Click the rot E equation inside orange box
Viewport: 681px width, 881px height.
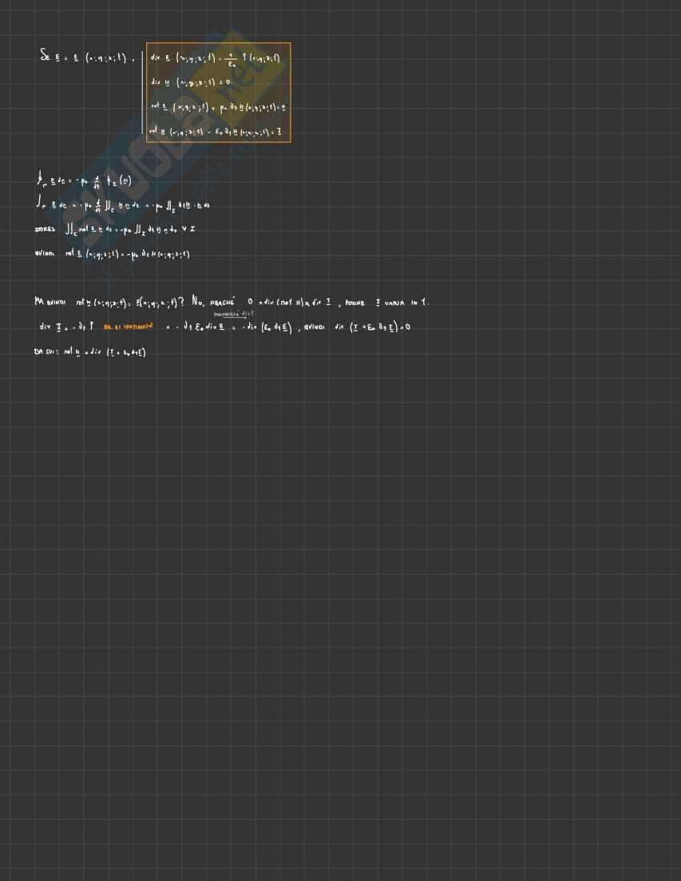(218, 107)
